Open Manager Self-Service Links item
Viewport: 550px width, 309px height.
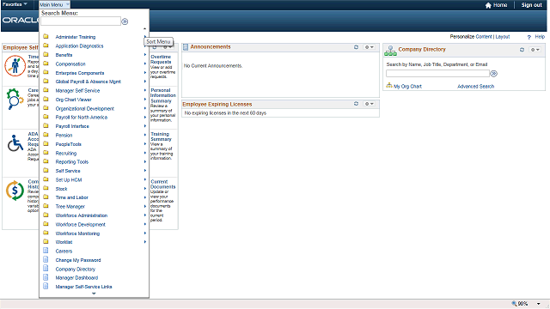(83, 287)
